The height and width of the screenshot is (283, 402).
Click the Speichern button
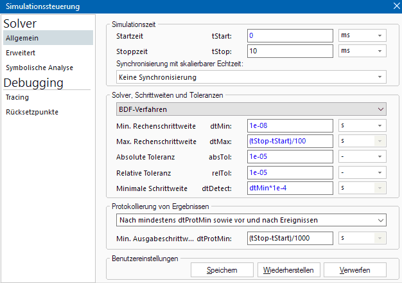pos(222,270)
